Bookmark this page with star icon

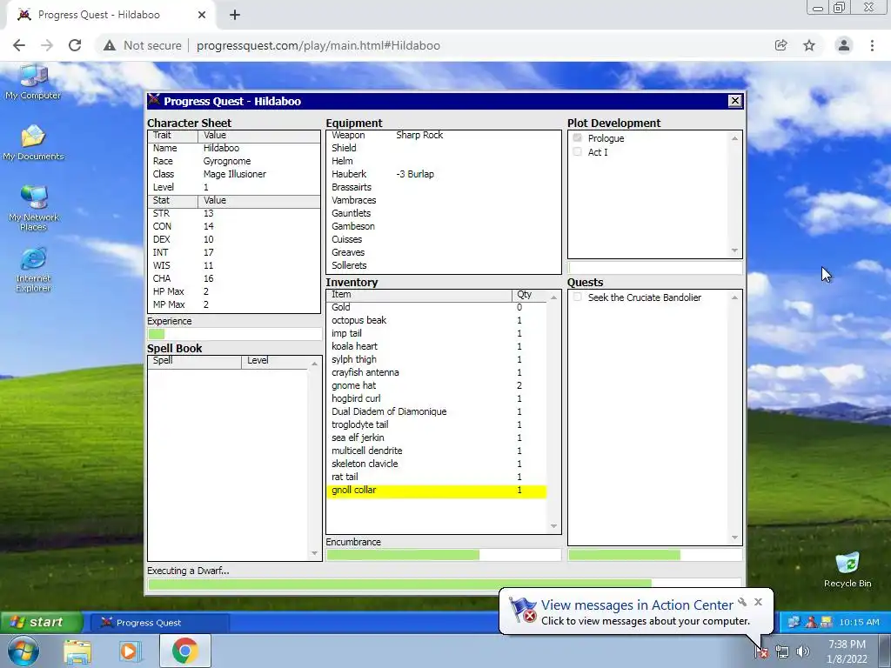[809, 45]
